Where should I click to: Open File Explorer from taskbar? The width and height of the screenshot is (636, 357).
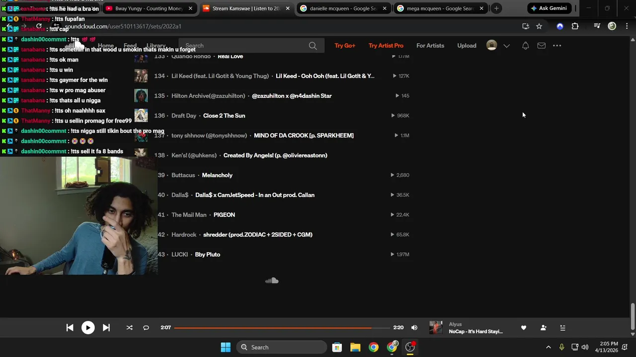[355, 347]
